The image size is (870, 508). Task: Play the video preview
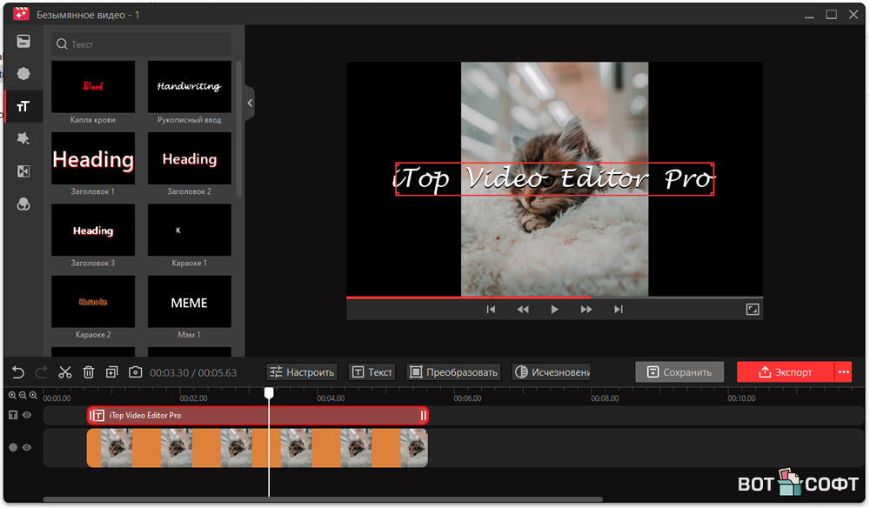[554, 309]
